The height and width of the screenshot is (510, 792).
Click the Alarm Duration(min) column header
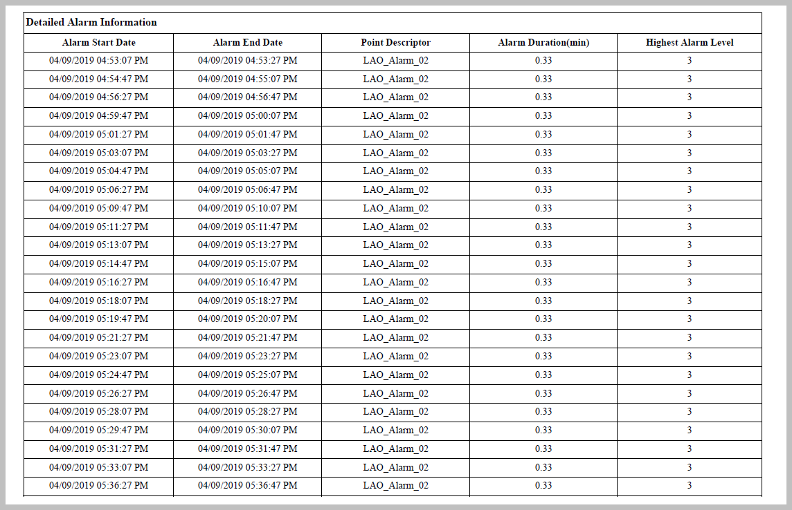[543, 42]
